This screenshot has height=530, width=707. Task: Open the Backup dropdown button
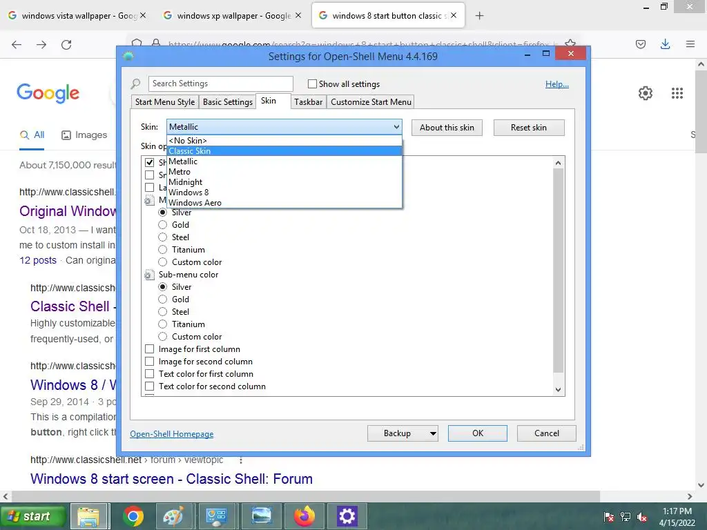[x=403, y=433]
